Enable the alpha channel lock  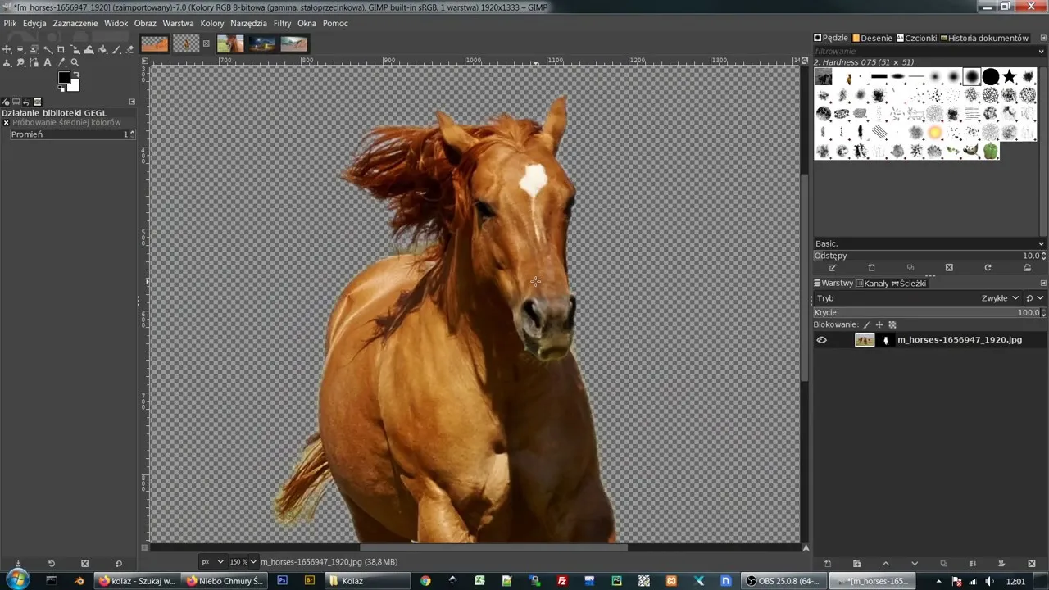tap(892, 324)
